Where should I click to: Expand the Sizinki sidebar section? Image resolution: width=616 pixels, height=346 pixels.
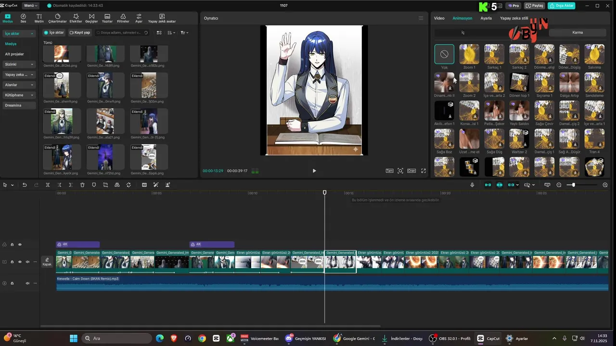[x=19, y=64]
